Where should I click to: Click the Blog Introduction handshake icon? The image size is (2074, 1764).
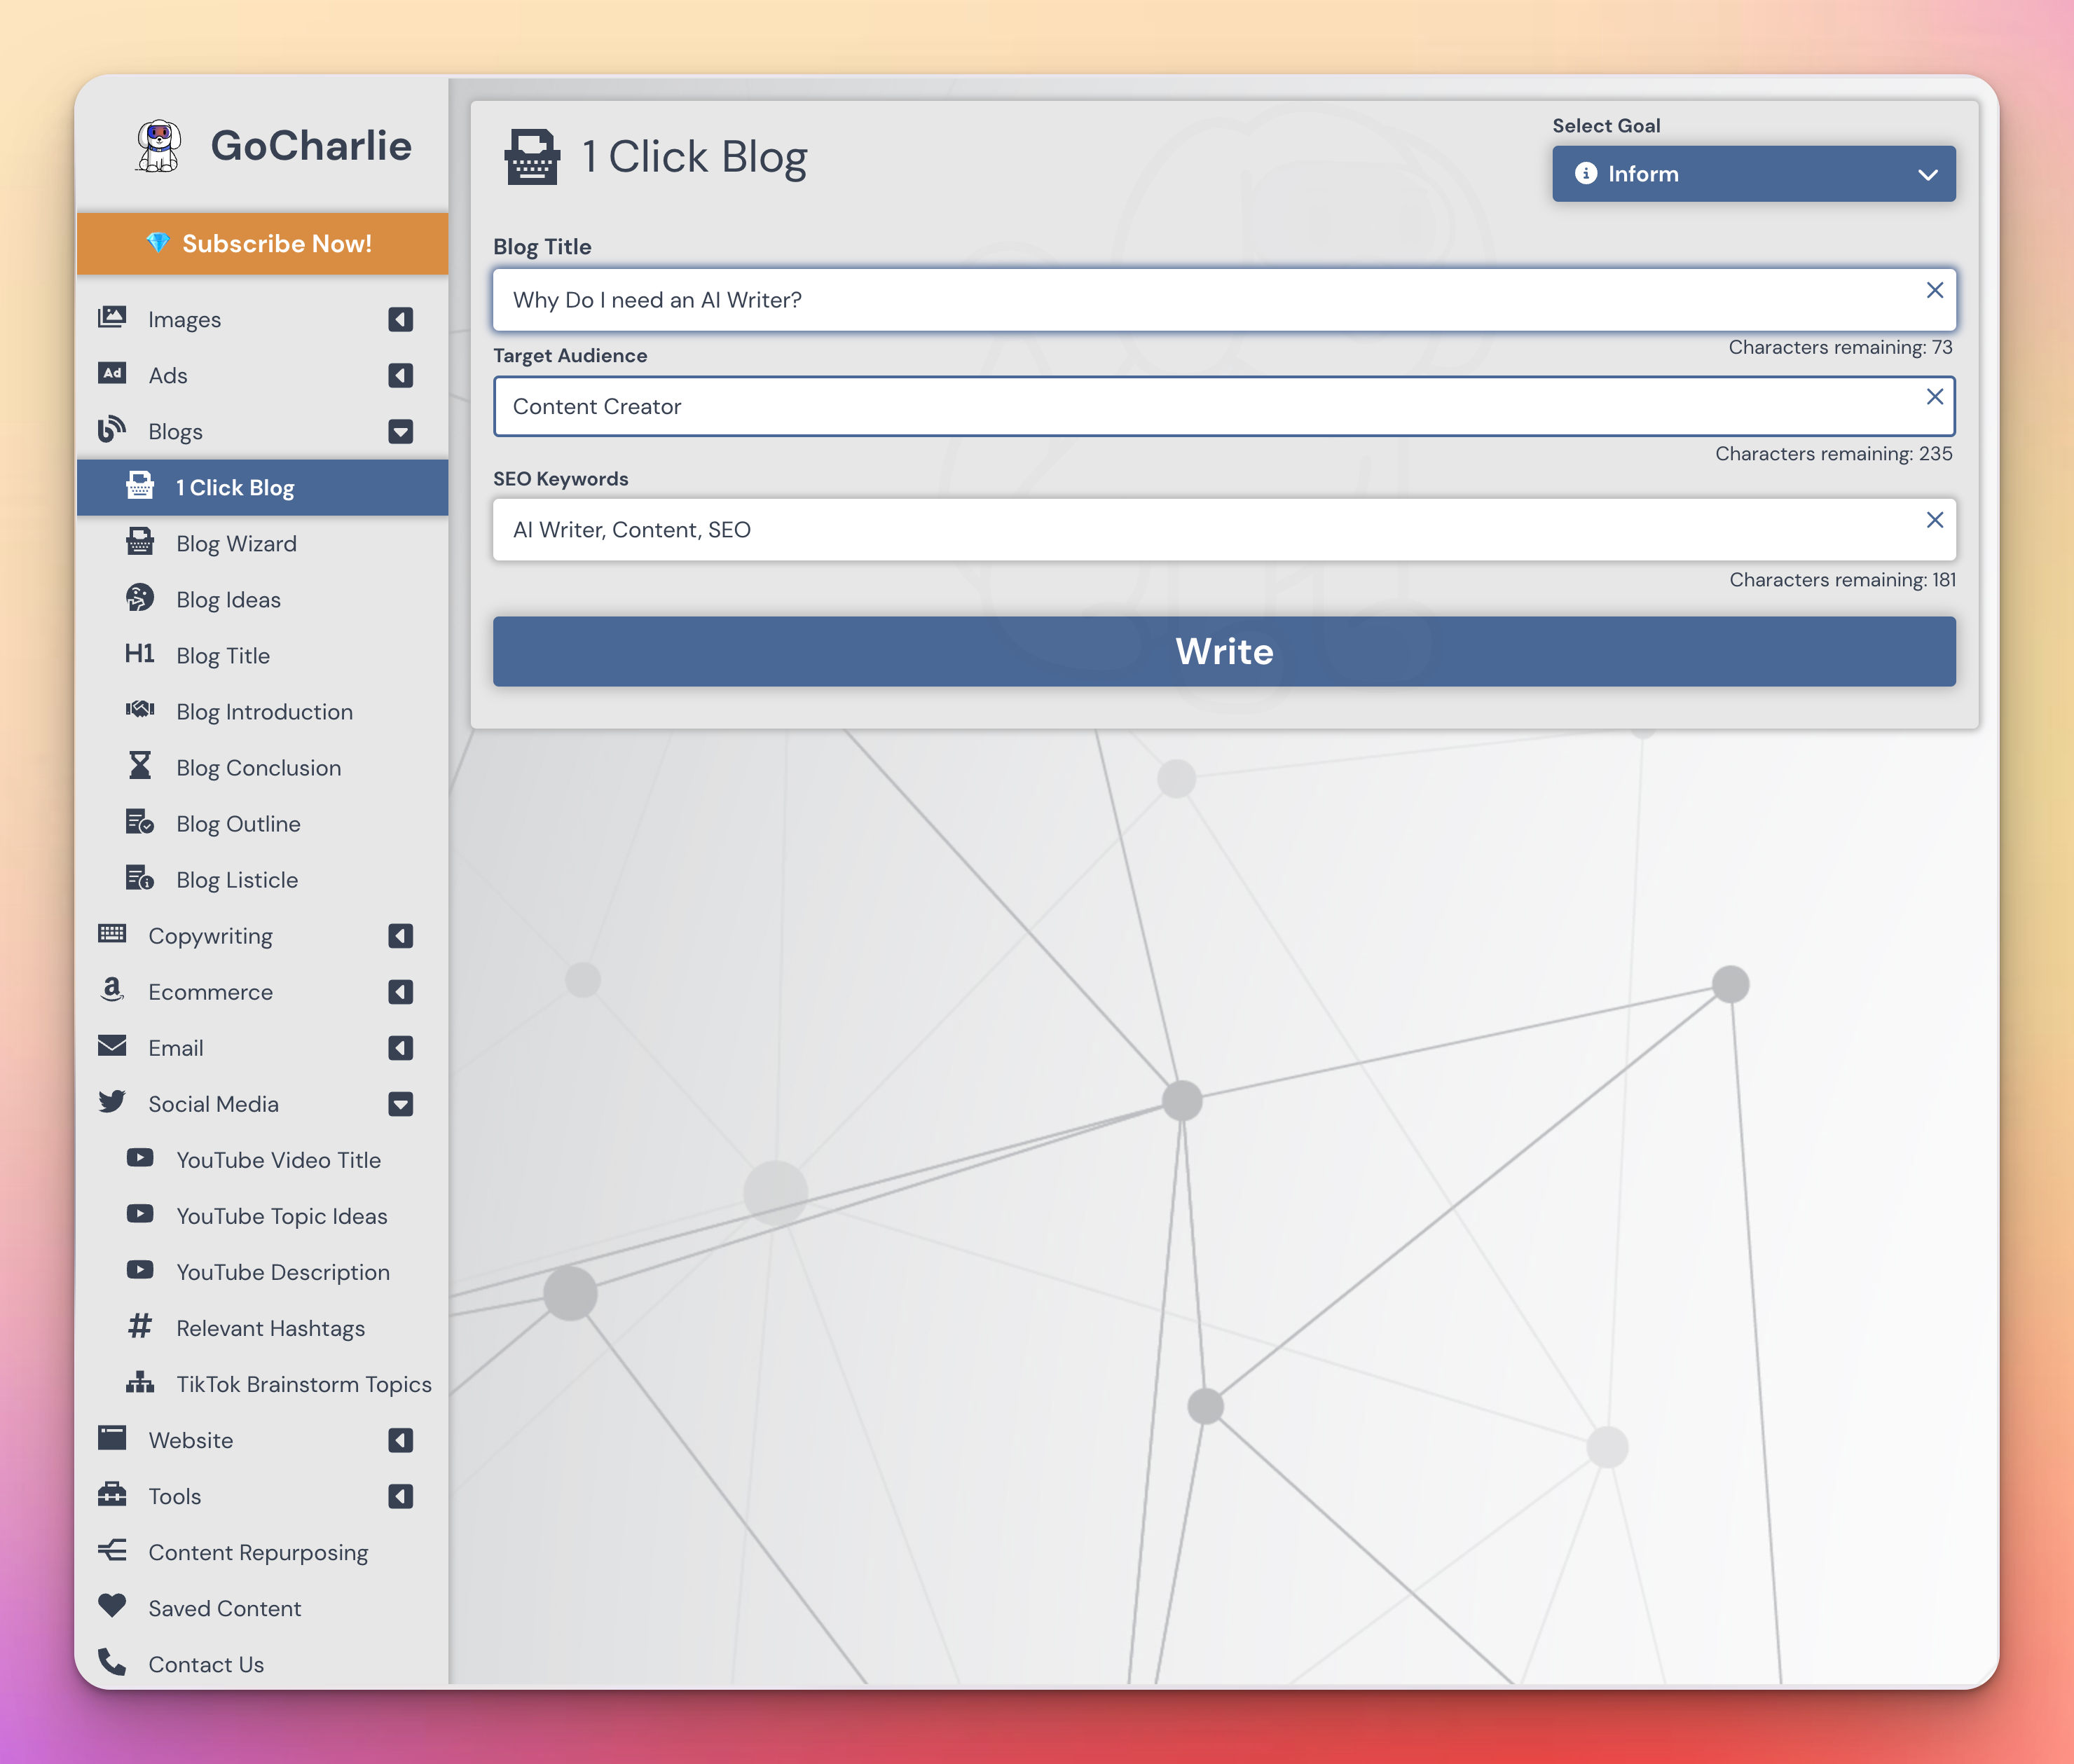(140, 710)
